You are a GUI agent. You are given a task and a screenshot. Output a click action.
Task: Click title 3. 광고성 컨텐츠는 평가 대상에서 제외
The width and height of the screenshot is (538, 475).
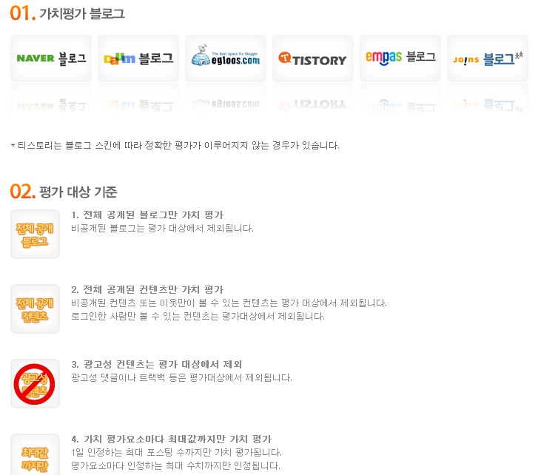pos(157,365)
